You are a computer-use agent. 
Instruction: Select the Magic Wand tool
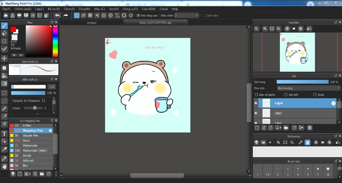[4, 109]
